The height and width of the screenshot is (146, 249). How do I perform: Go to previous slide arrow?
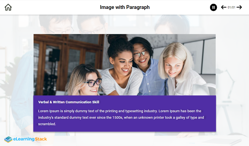click(x=224, y=7)
